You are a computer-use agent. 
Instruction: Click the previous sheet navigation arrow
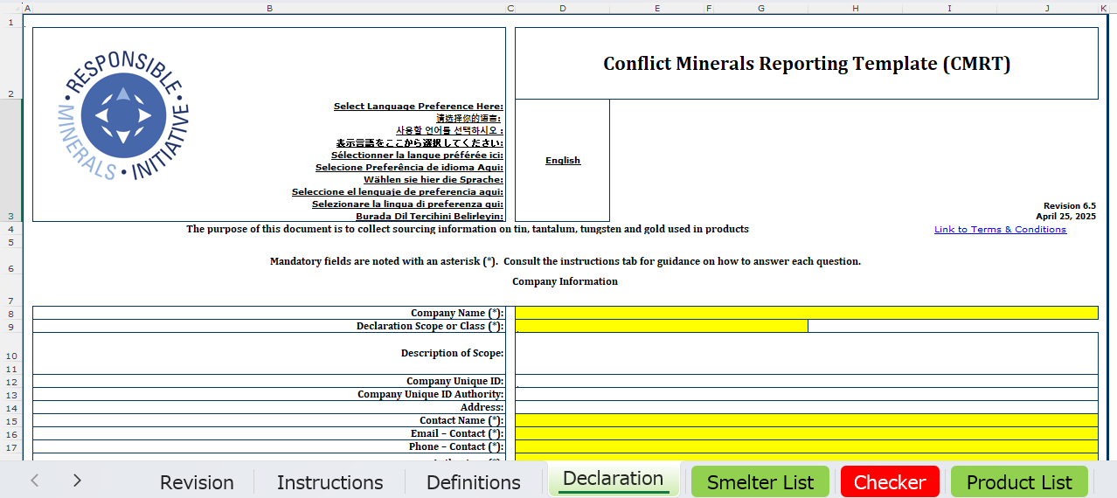click(x=35, y=480)
